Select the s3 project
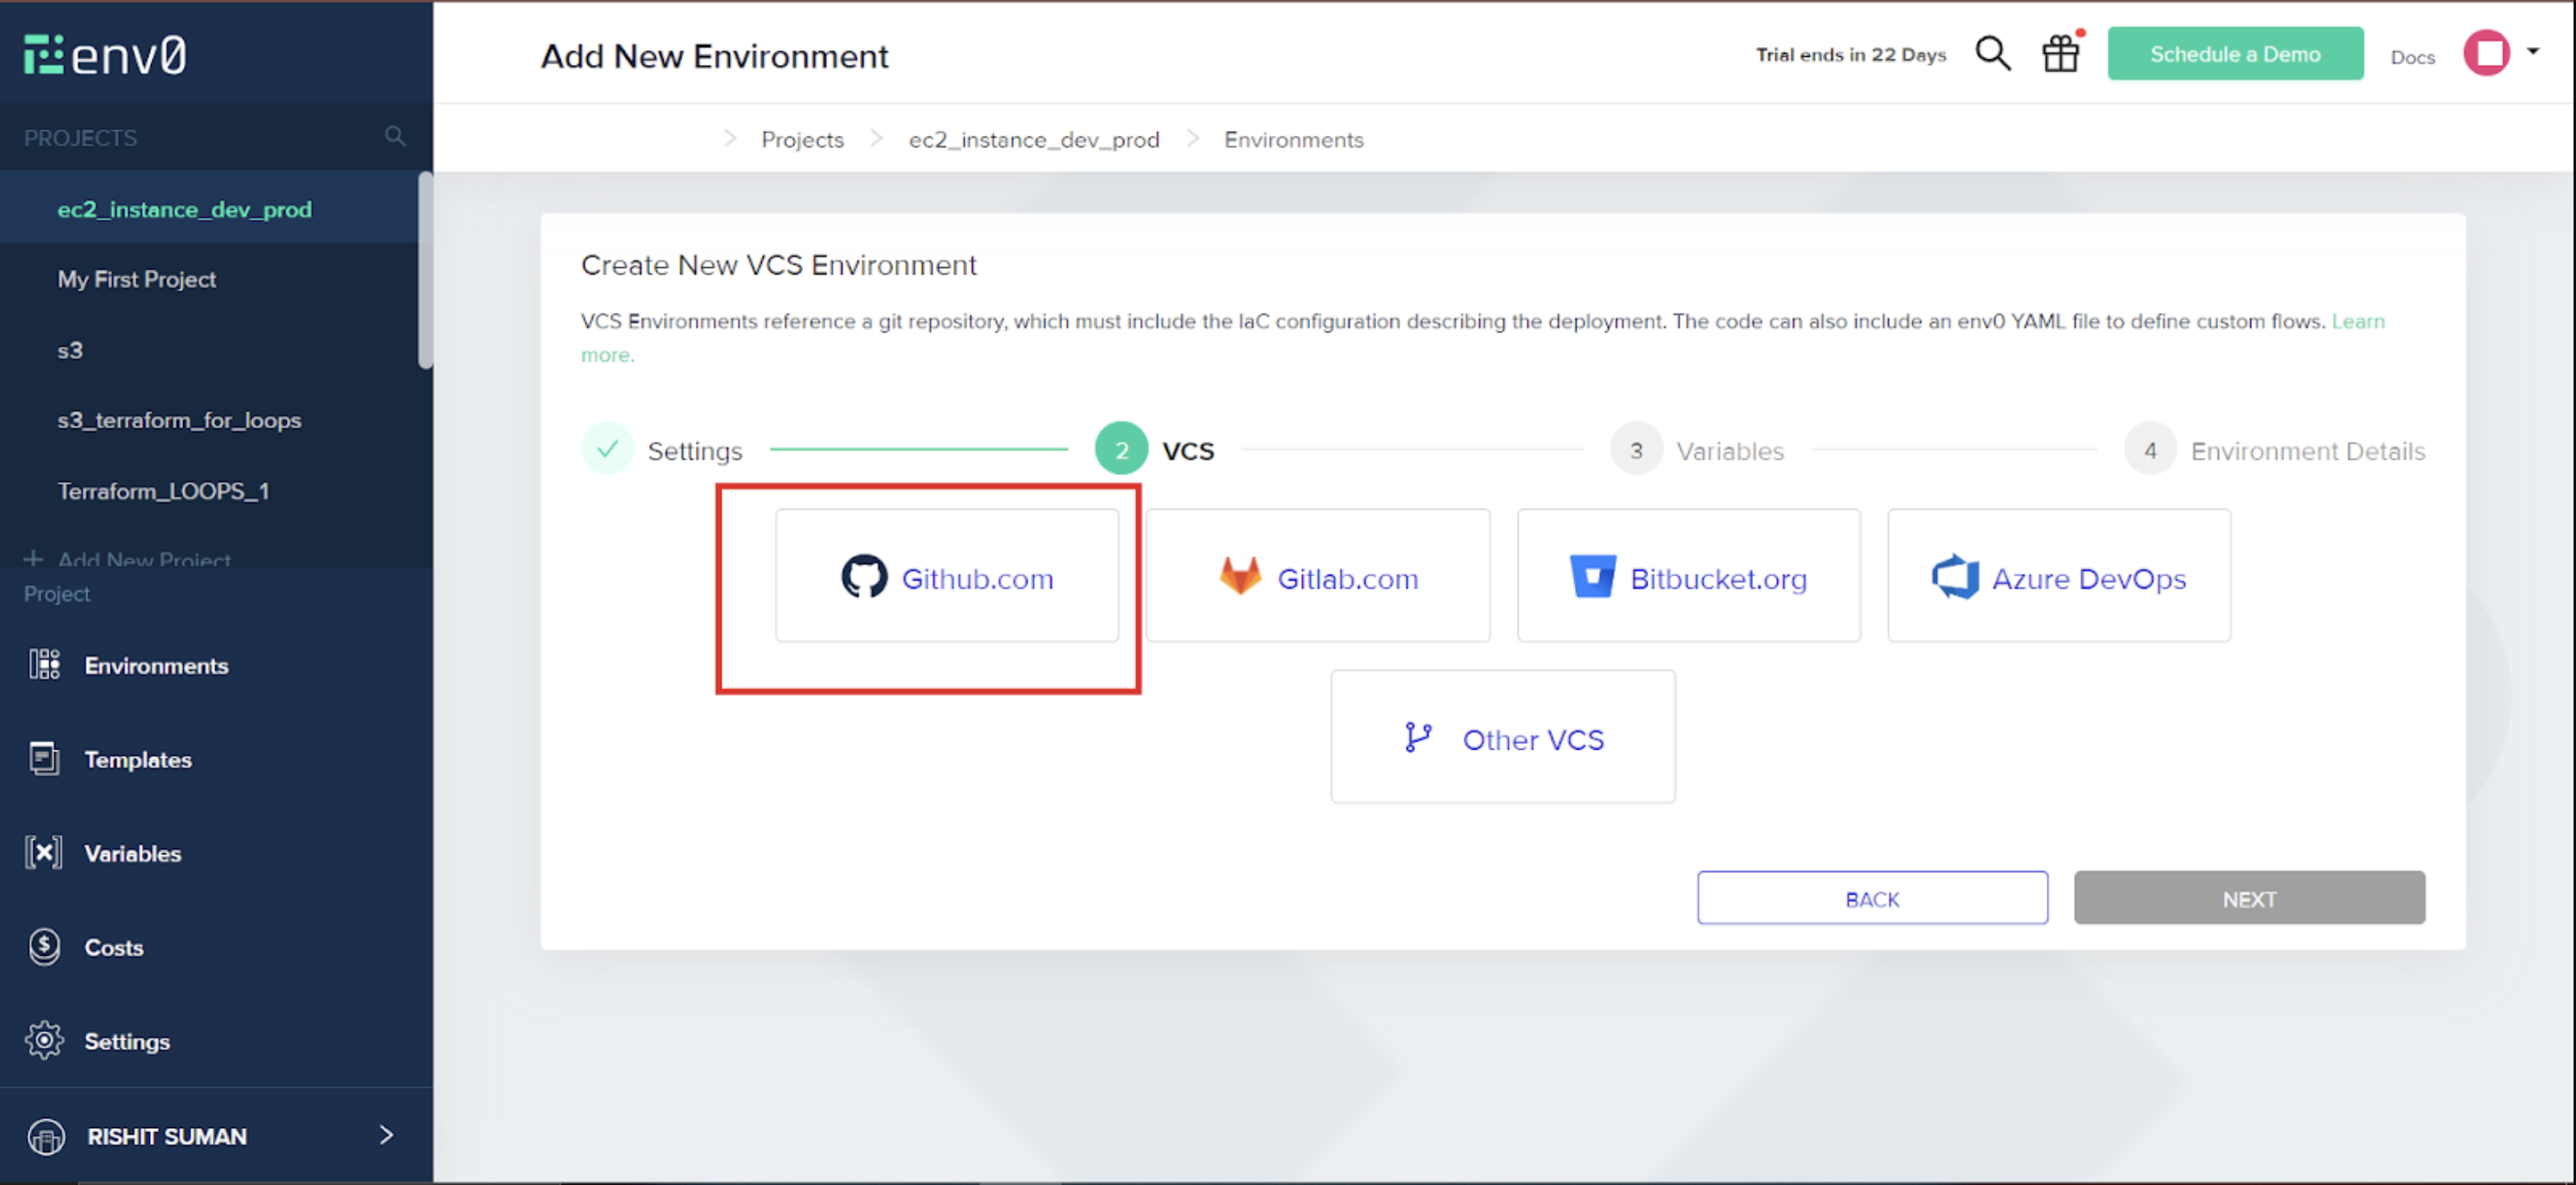 point(70,350)
